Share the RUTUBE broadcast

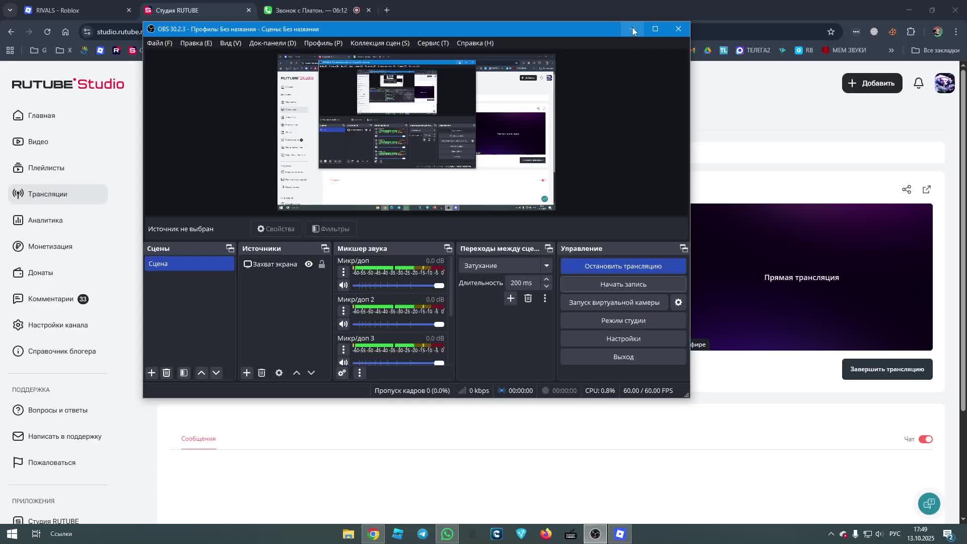point(907,189)
